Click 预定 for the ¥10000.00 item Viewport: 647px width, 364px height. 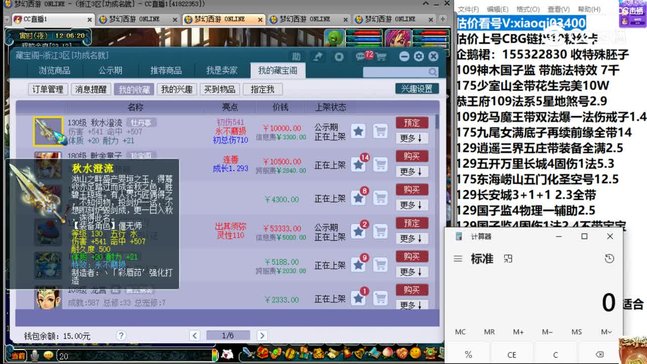pyautogui.click(x=412, y=123)
